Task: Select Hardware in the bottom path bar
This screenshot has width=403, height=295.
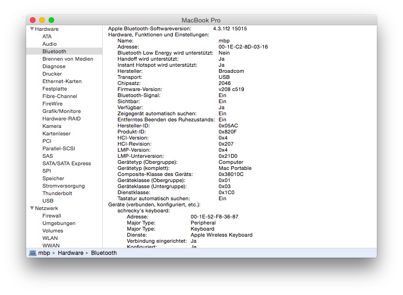Action: (71, 253)
